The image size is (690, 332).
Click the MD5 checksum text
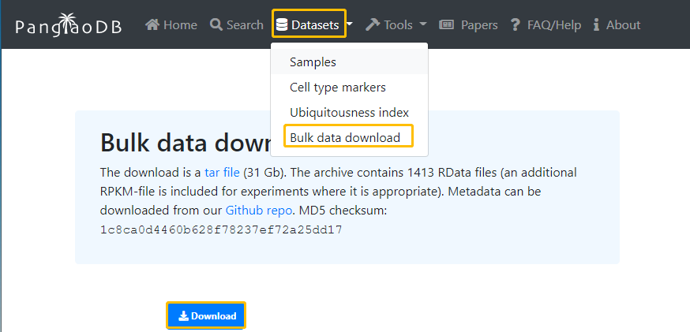click(220, 230)
